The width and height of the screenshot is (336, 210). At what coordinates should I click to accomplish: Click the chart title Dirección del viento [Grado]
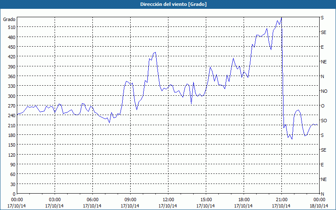pyautogui.click(x=173, y=4)
